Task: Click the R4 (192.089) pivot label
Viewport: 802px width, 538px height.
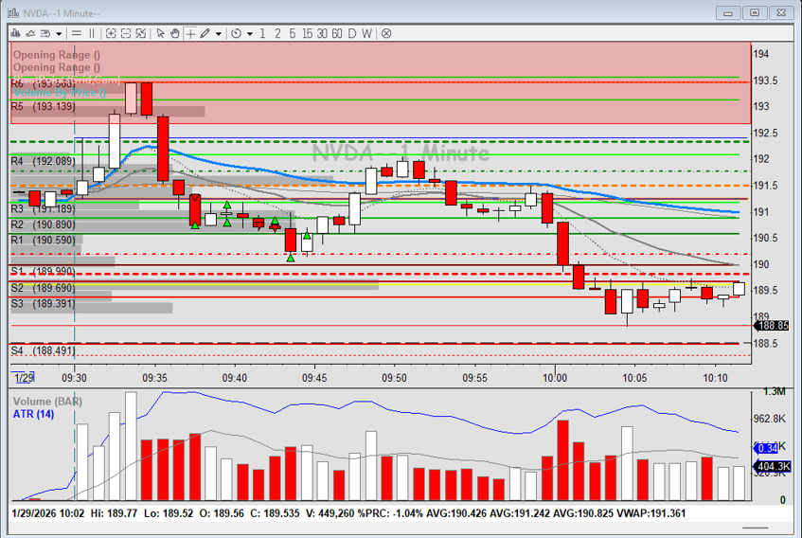Action: click(x=43, y=161)
